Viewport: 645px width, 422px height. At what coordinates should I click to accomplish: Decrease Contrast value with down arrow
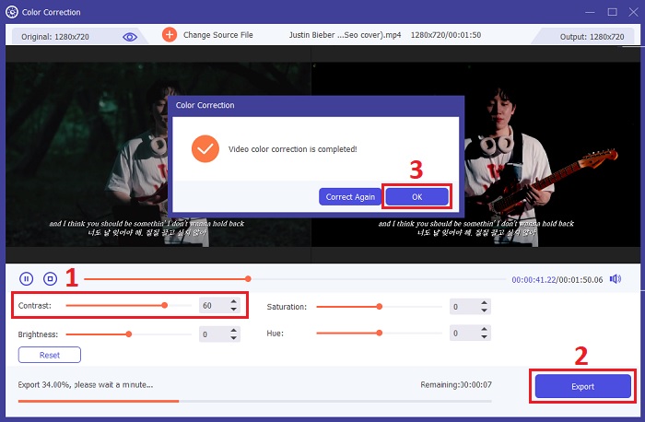tap(234, 309)
